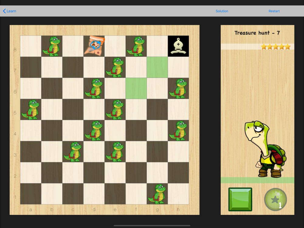Viewport: 304px width, 228px height.
Task: Click empty square g5
Action: (157, 109)
